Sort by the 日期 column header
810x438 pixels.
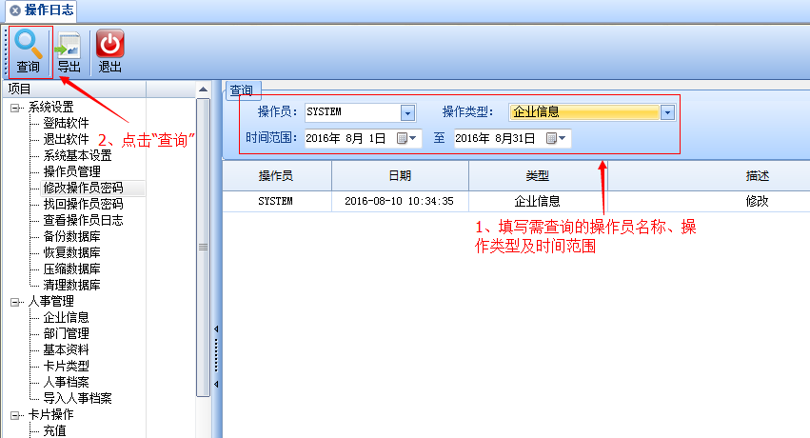click(400, 176)
